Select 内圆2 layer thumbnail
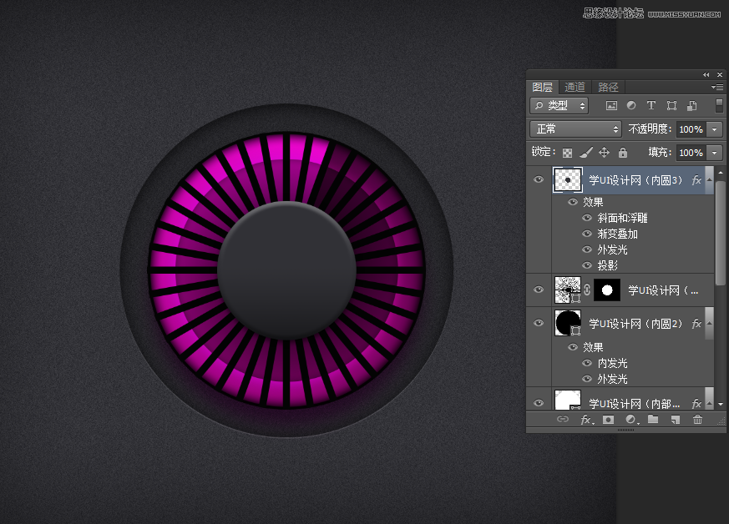The height and width of the screenshot is (524, 729). 568,323
